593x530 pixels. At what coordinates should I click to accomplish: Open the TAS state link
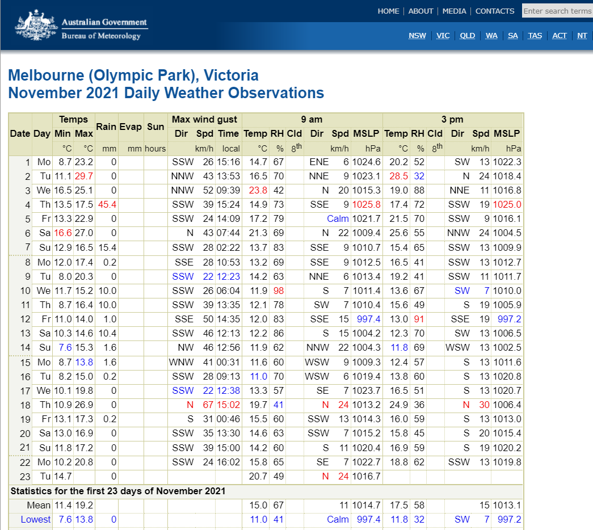coord(535,36)
